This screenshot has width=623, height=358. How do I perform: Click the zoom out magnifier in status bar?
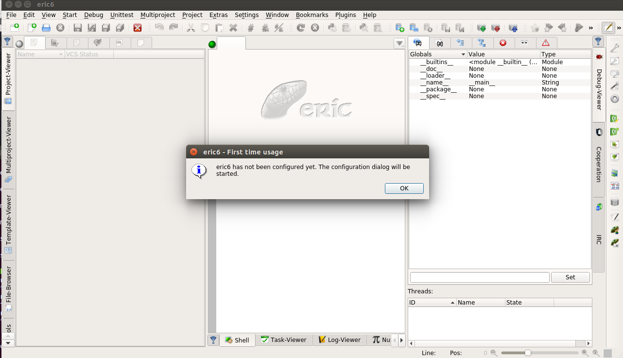click(x=494, y=353)
